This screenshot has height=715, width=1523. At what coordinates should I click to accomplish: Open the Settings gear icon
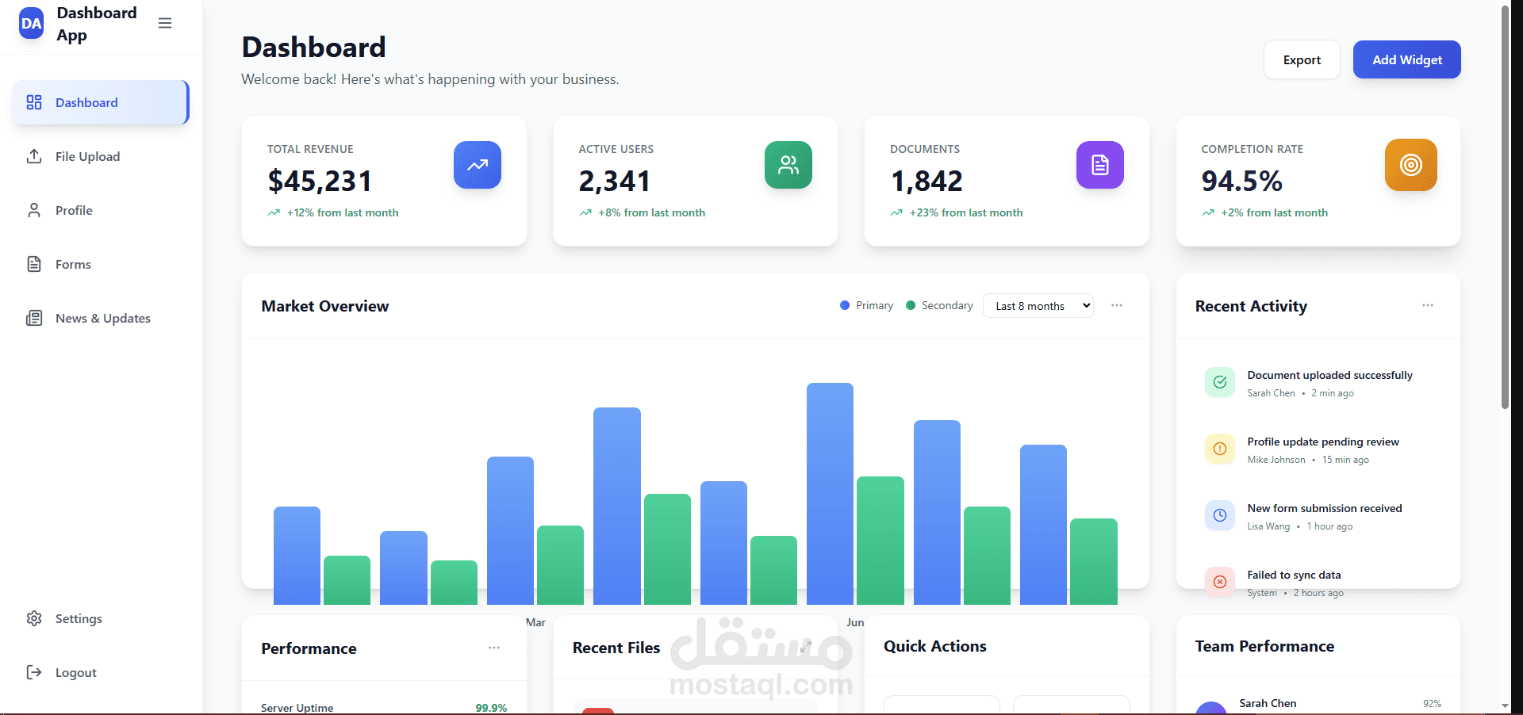34,618
